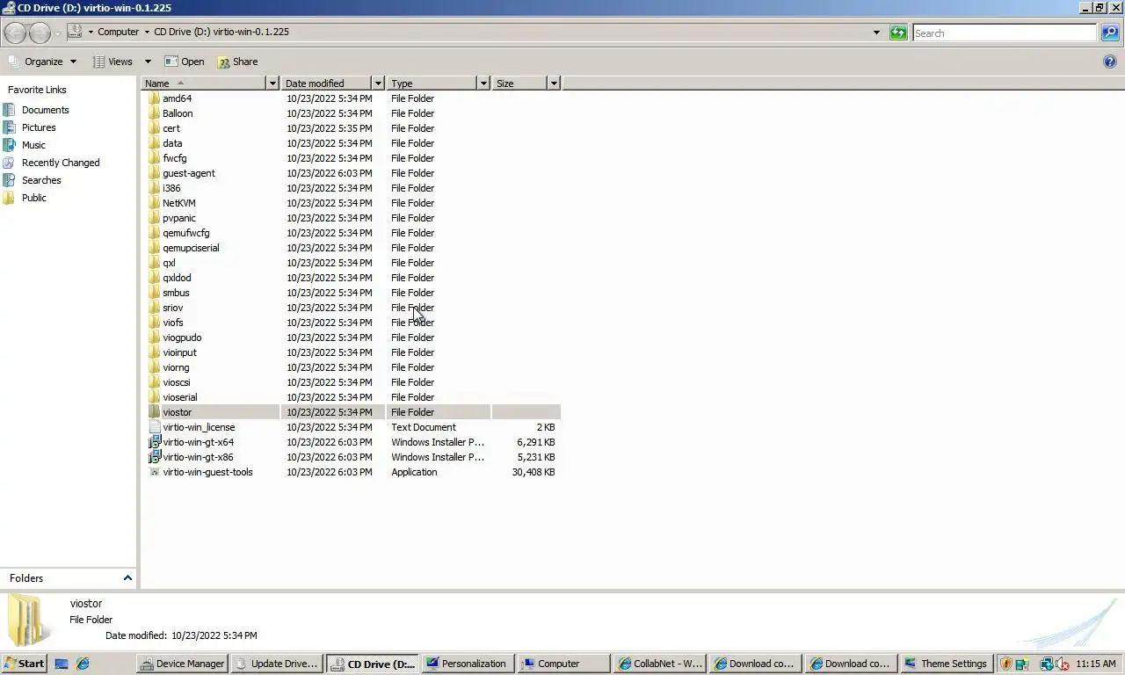1125x675 pixels.
Task: Select the cert folder icon
Action: [x=154, y=128]
